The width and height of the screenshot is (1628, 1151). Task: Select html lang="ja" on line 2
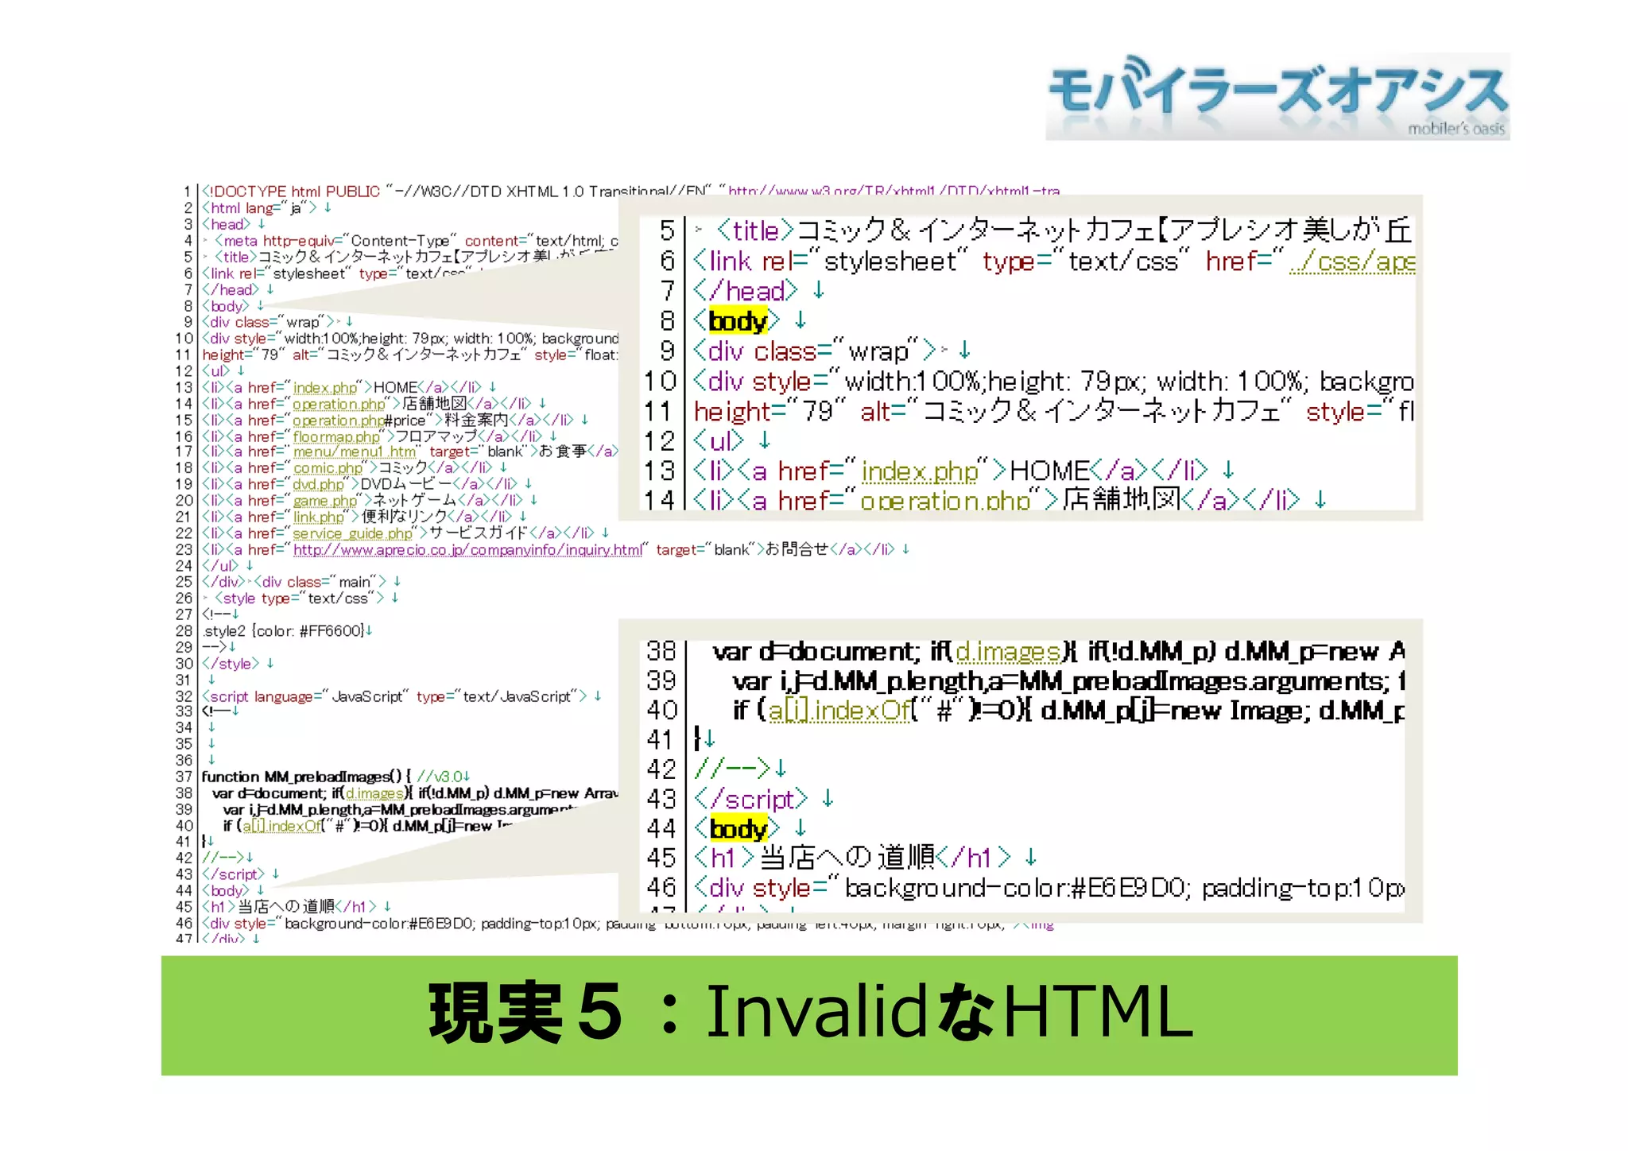click(259, 208)
